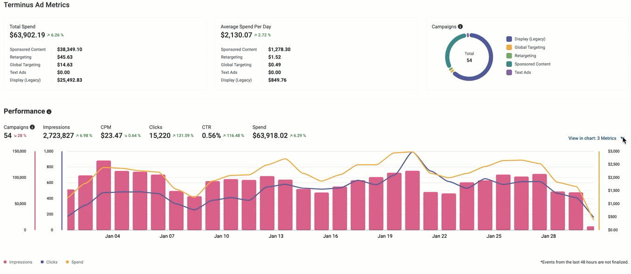Click the Display (Legacy) legend color swatch

[x=509, y=39]
